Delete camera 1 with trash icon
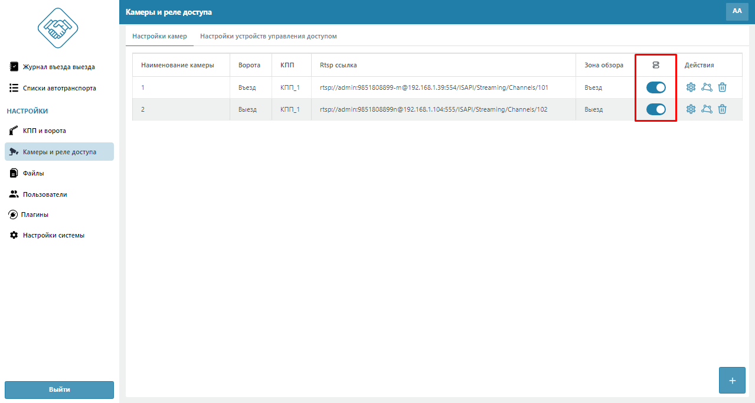 722,87
